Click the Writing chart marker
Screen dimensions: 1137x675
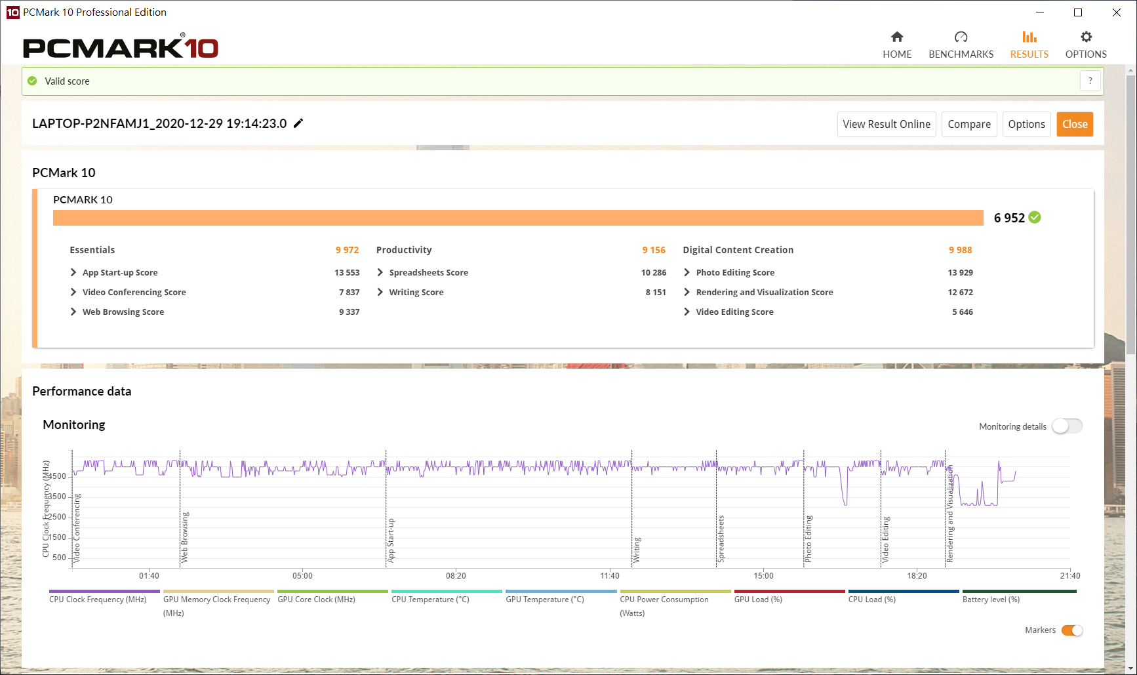[x=637, y=550]
